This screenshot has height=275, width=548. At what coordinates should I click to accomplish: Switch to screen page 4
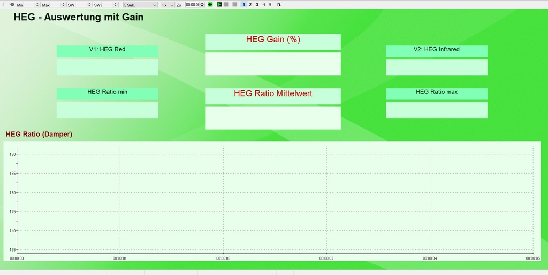[263, 4]
